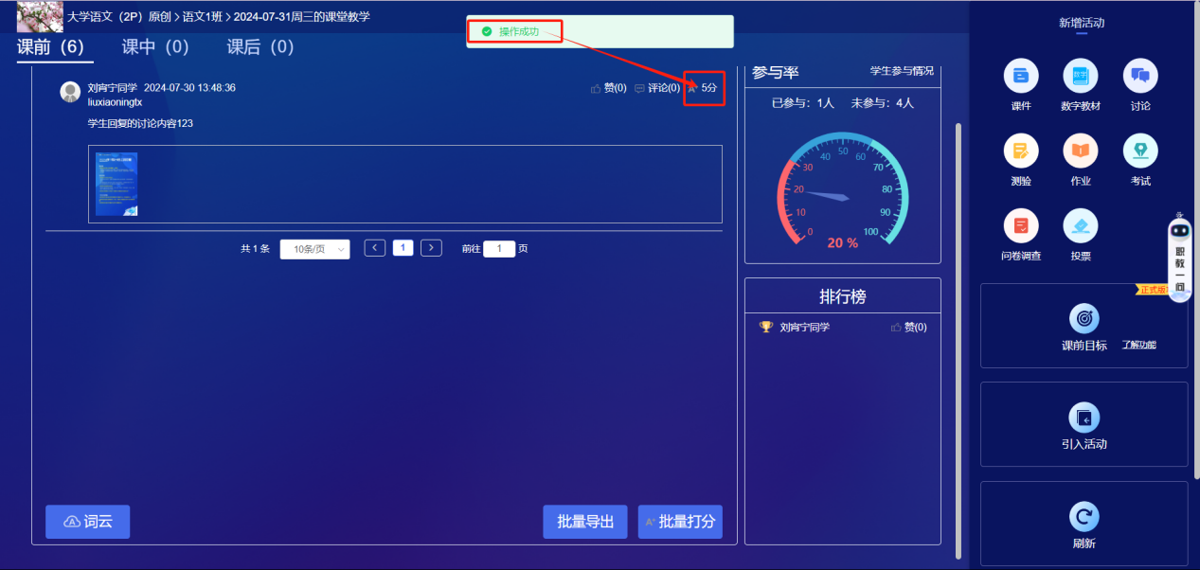This screenshot has width=1200, height=570.
Task: Select the 数字教材 icon
Action: [x=1081, y=84]
